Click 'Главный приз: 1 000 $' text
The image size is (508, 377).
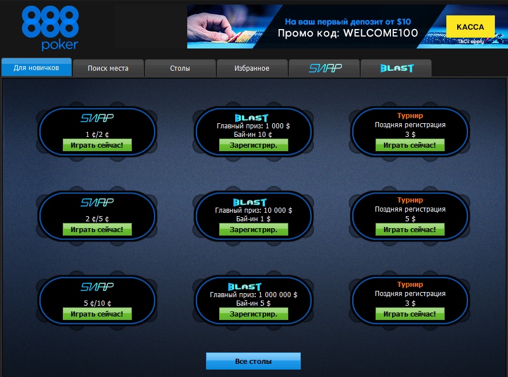[x=253, y=126]
